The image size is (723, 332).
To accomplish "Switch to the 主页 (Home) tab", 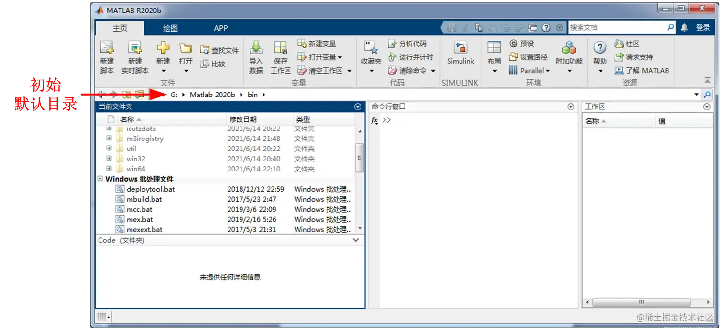I will click(120, 28).
